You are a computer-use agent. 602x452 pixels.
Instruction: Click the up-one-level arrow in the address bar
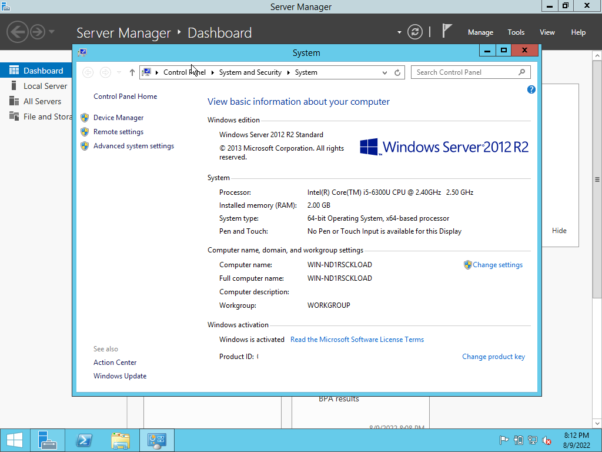132,72
